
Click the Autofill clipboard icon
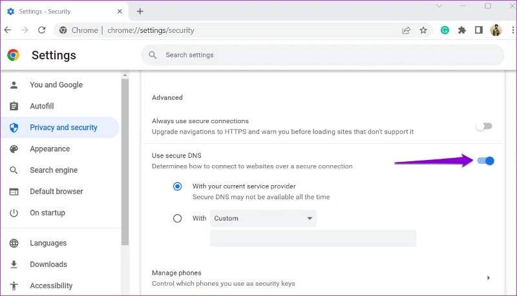[x=14, y=106]
